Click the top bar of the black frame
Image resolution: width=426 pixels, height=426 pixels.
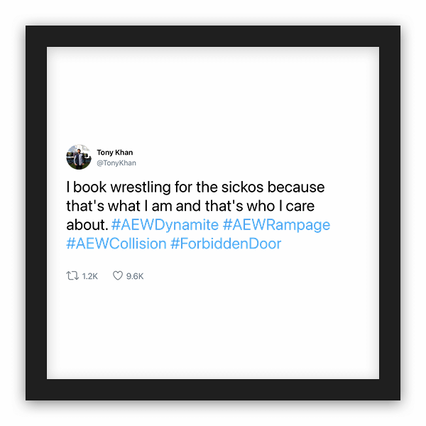213,36
